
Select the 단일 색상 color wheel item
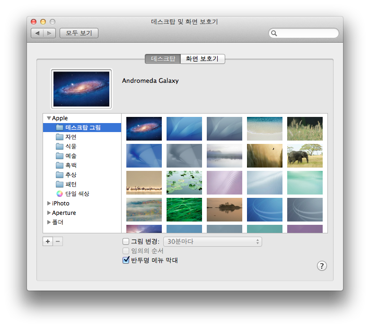click(x=82, y=194)
